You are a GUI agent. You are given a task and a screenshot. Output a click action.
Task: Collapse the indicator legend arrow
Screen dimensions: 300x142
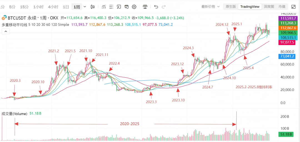click(x=5, y=32)
